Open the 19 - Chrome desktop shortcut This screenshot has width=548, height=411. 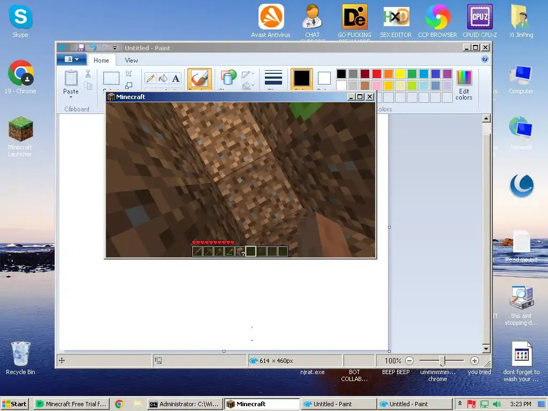point(20,77)
